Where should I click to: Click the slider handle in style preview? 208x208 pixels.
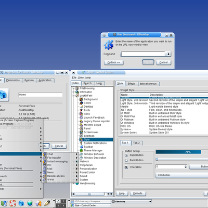click(157, 159)
